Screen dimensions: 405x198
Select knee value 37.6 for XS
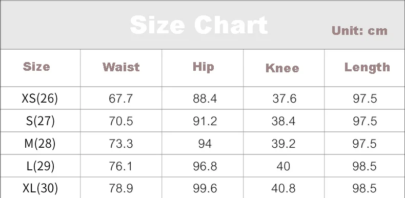coord(284,98)
